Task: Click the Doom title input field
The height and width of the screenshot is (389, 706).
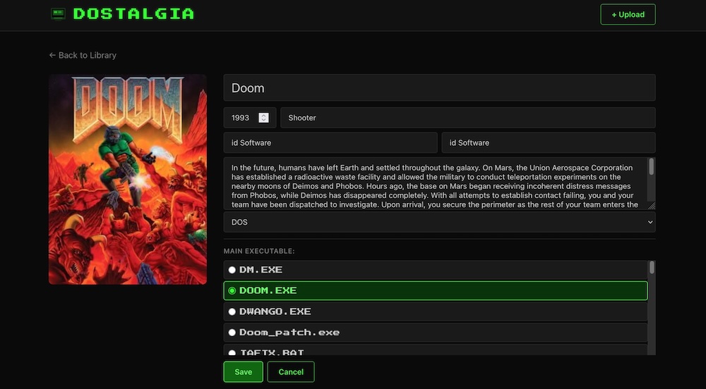Action: 439,87
